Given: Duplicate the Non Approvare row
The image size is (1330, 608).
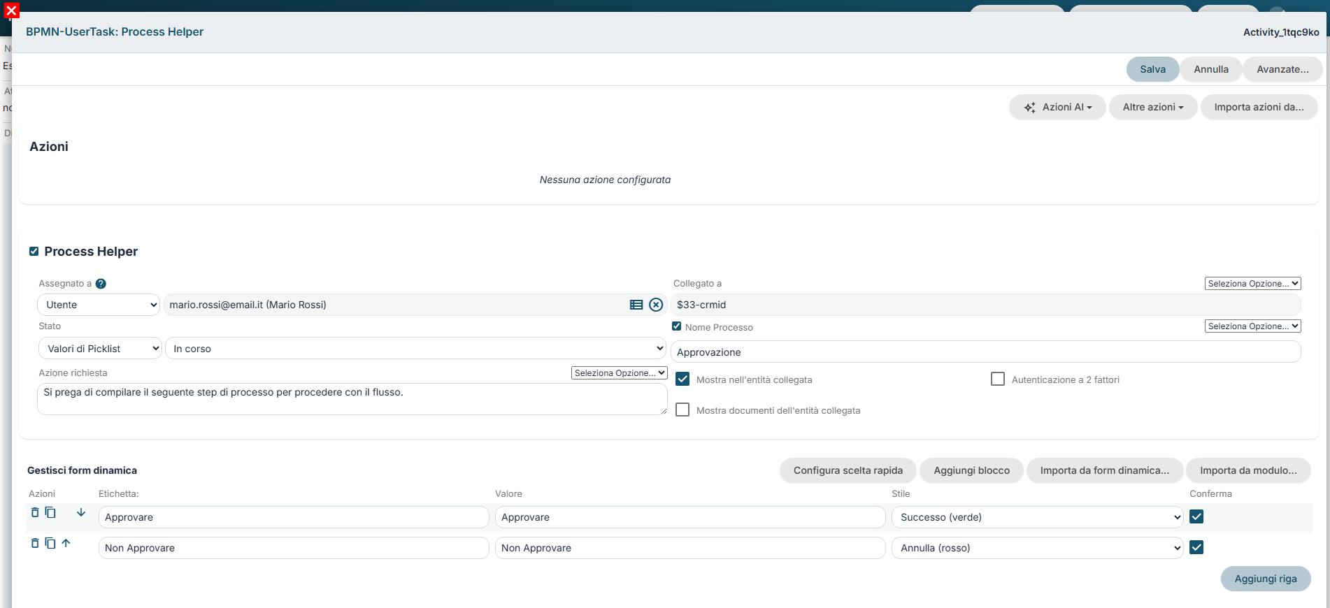Looking at the screenshot, I should tap(50, 543).
